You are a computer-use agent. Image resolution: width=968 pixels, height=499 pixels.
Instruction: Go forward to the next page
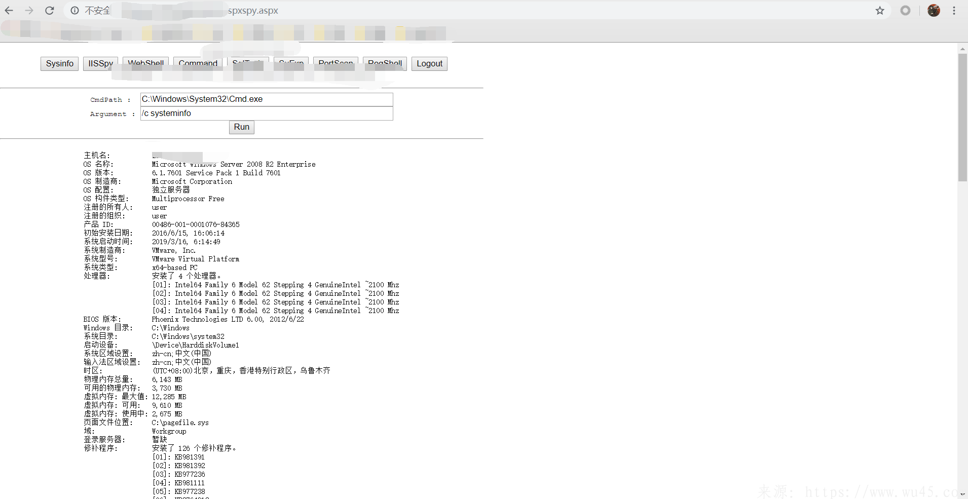point(29,11)
